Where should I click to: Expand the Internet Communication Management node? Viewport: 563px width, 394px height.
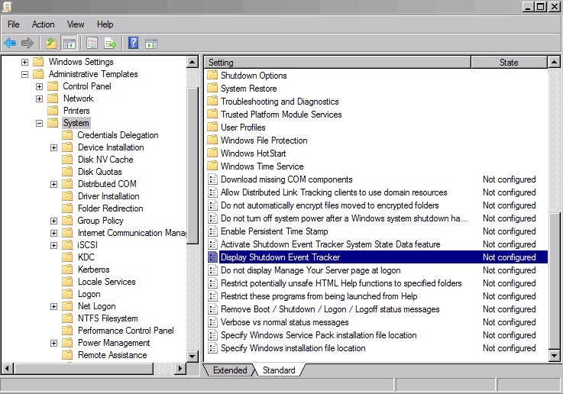pyautogui.click(x=53, y=233)
